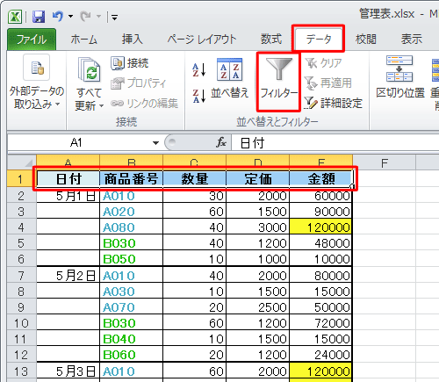Select the 金額 header cell
The image size is (439, 382).
pos(320,179)
